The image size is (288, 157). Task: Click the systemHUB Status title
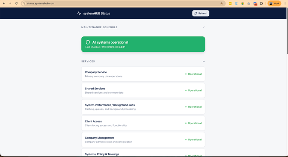[x=97, y=13]
